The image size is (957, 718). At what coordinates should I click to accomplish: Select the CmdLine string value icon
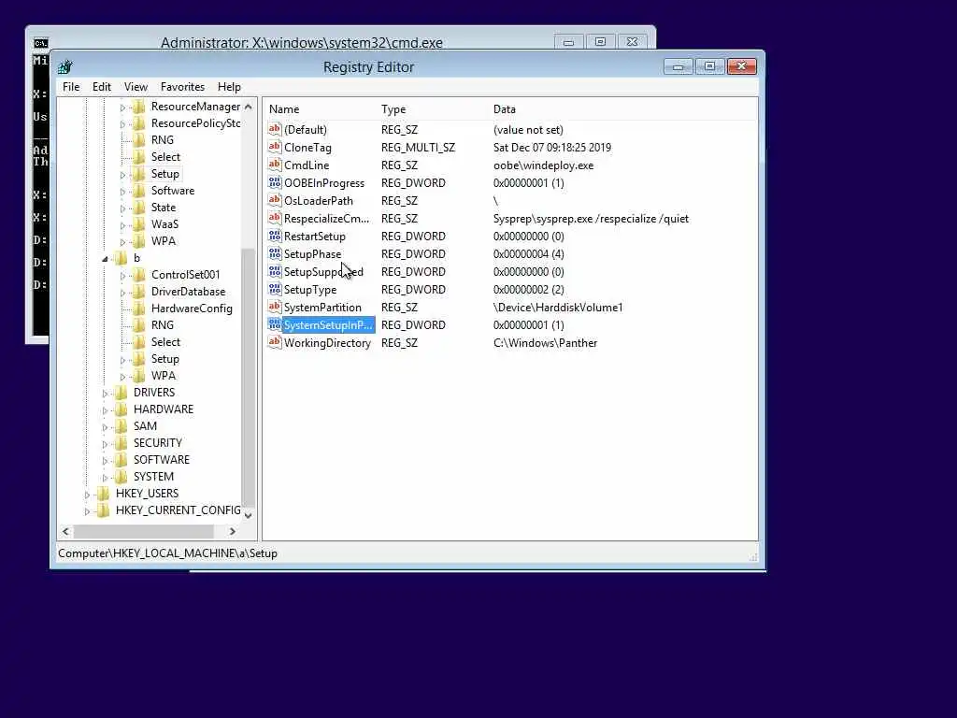tap(275, 165)
